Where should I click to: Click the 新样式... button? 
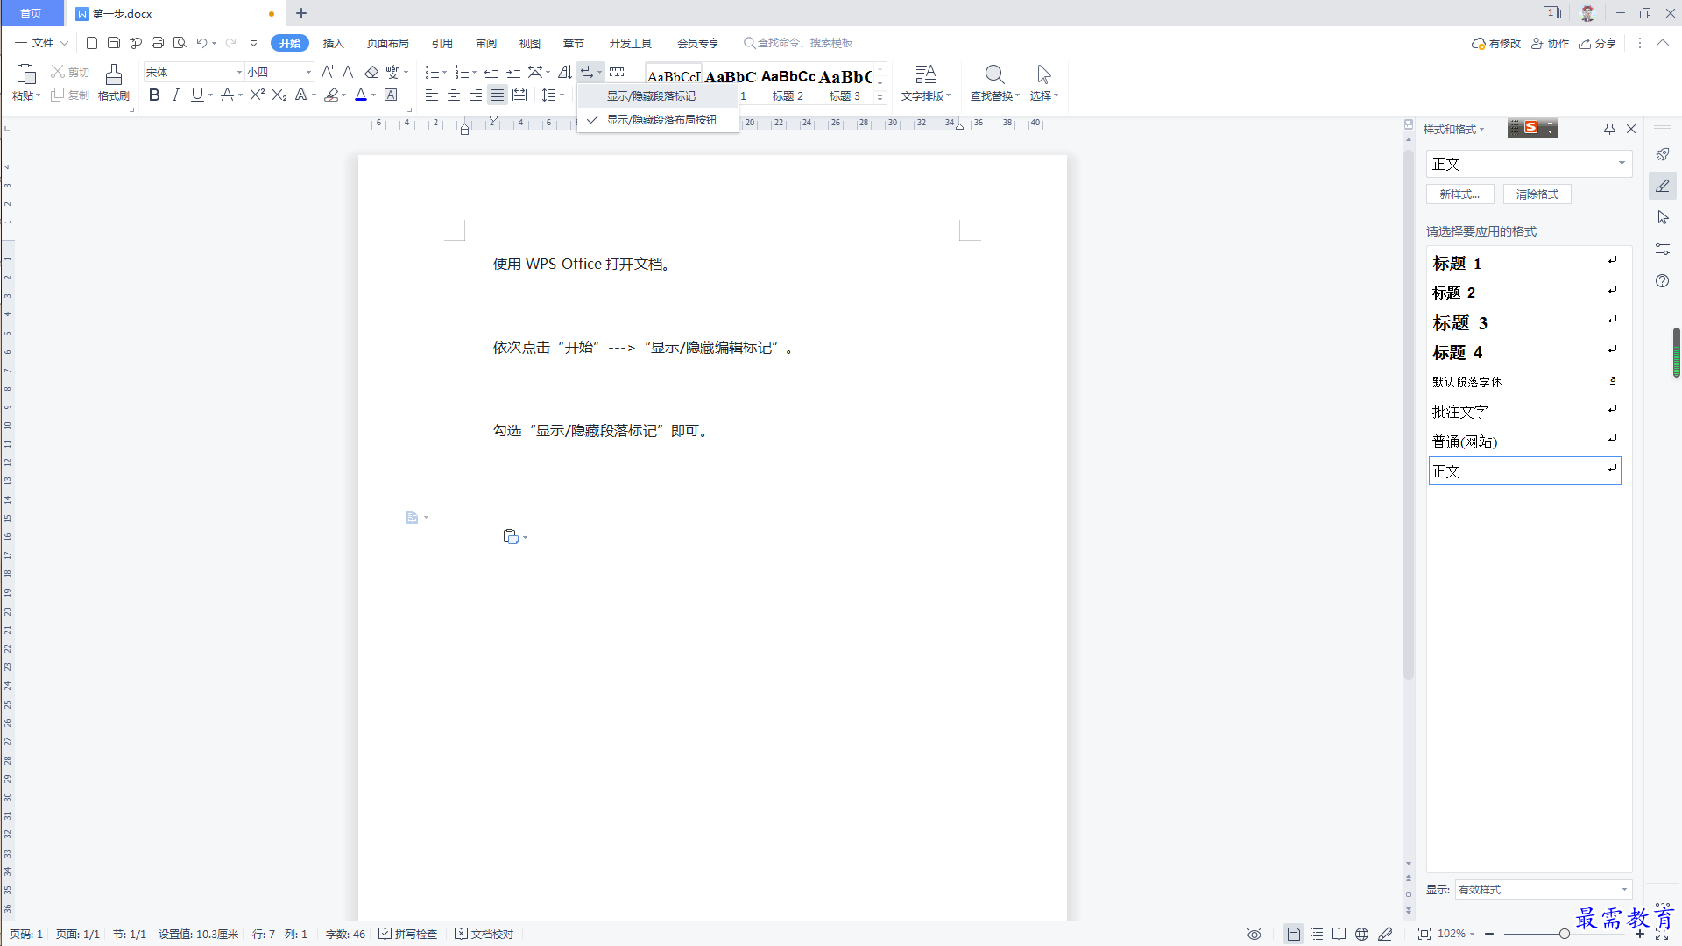(1459, 194)
